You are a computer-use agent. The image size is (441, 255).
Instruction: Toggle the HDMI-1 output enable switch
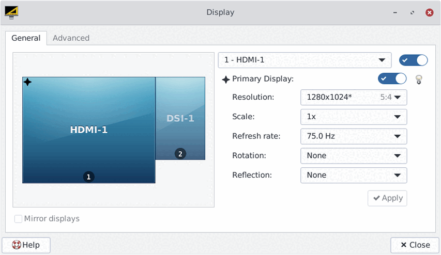(x=414, y=60)
